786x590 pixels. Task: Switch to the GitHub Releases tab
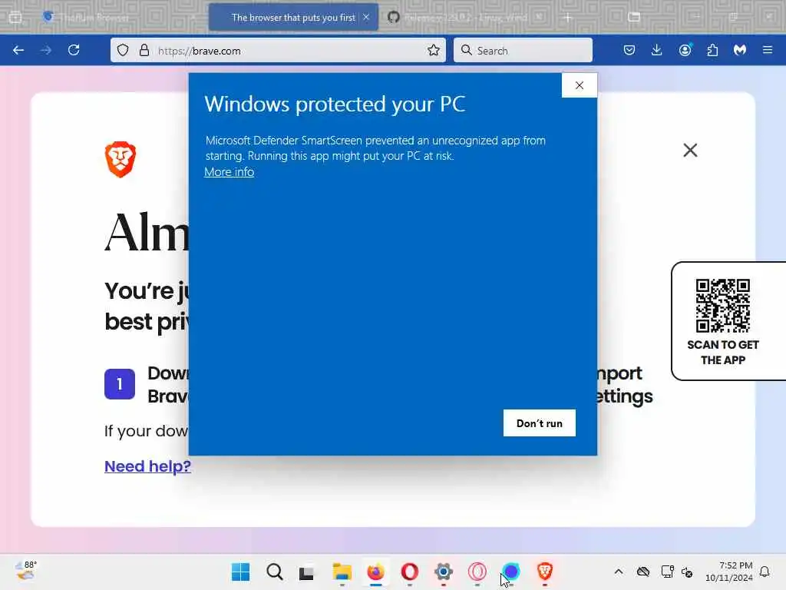(x=465, y=18)
